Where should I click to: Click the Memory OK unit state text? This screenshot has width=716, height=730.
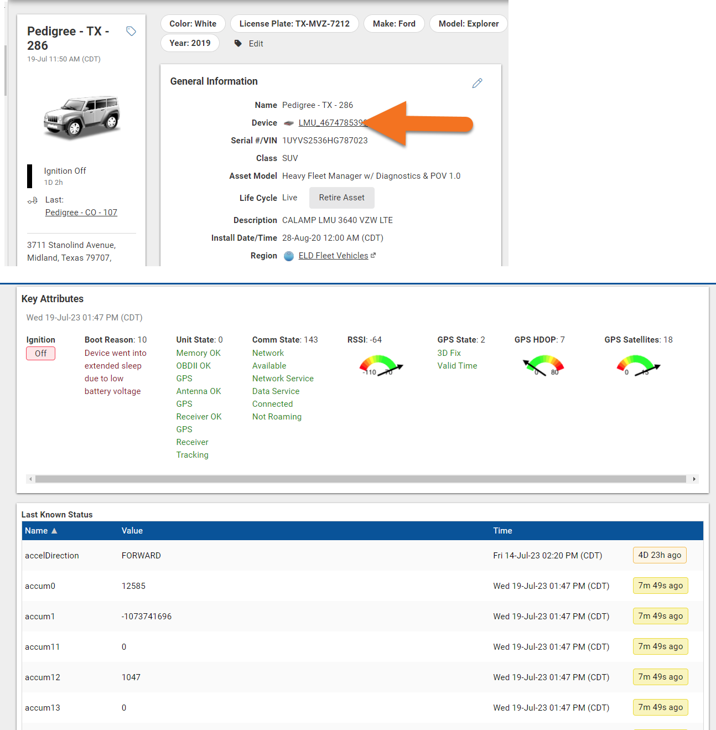click(x=199, y=353)
